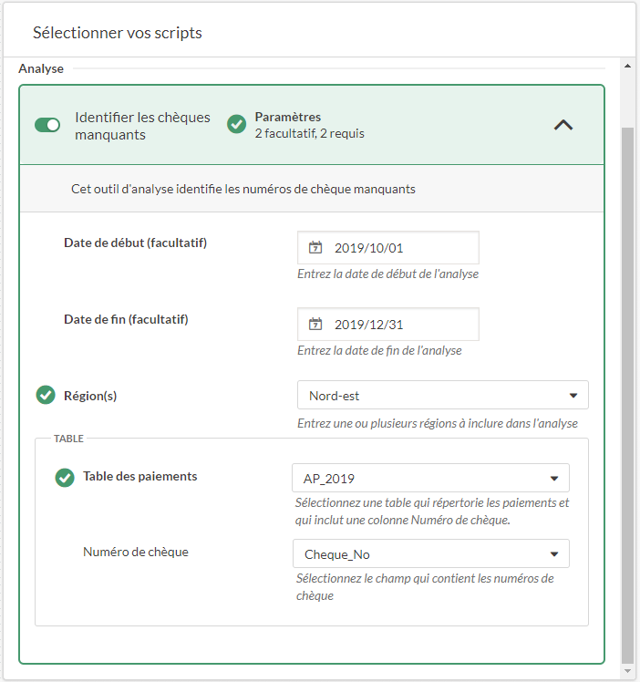Image resolution: width=640 pixels, height=682 pixels.
Task: Click the Paramètres summary text
Action: 309,125
